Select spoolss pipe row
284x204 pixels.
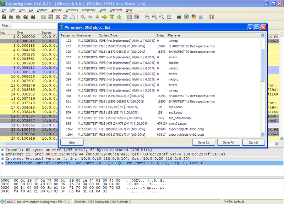pos(160,63)
